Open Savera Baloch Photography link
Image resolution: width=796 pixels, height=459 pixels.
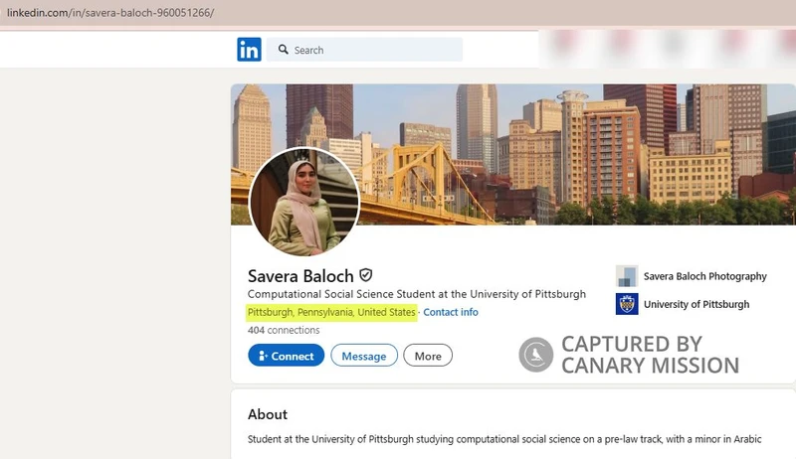(705, 276)
